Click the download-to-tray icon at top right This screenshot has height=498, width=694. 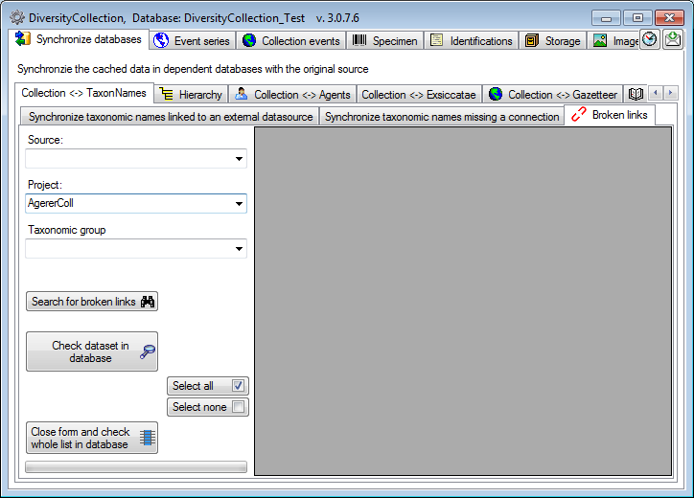pyautogui.click(x=673, y=40)
